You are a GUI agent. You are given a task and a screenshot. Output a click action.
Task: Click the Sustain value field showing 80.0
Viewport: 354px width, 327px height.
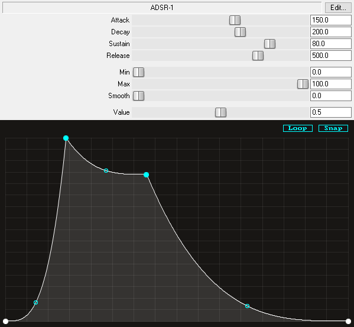[331, 44]
